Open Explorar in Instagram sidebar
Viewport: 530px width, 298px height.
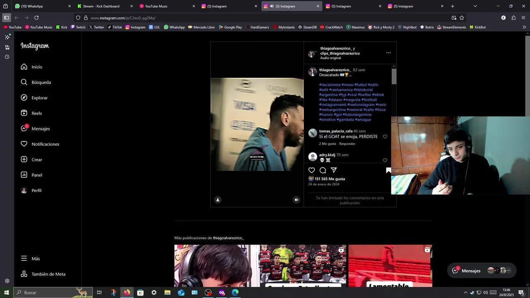click(x=34, y=98)
